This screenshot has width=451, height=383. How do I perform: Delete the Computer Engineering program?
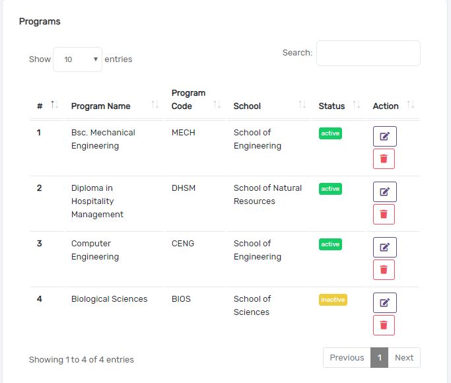tap(384, 269)
